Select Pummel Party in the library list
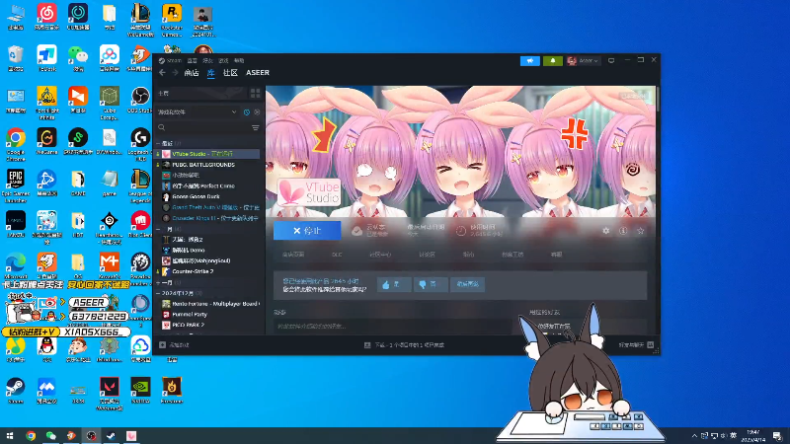790x444 pixels. 207,314
